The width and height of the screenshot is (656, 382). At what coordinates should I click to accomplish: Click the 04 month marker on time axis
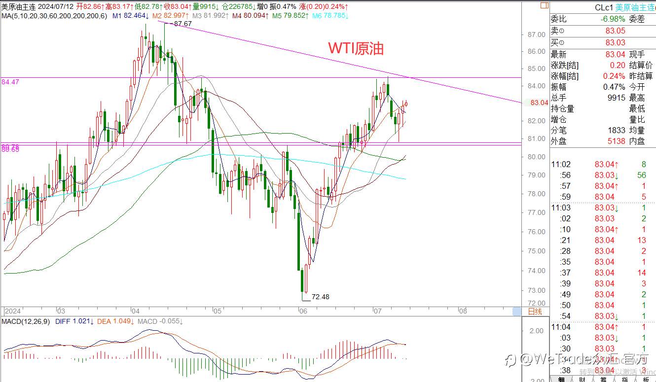[x=136, y=312]
